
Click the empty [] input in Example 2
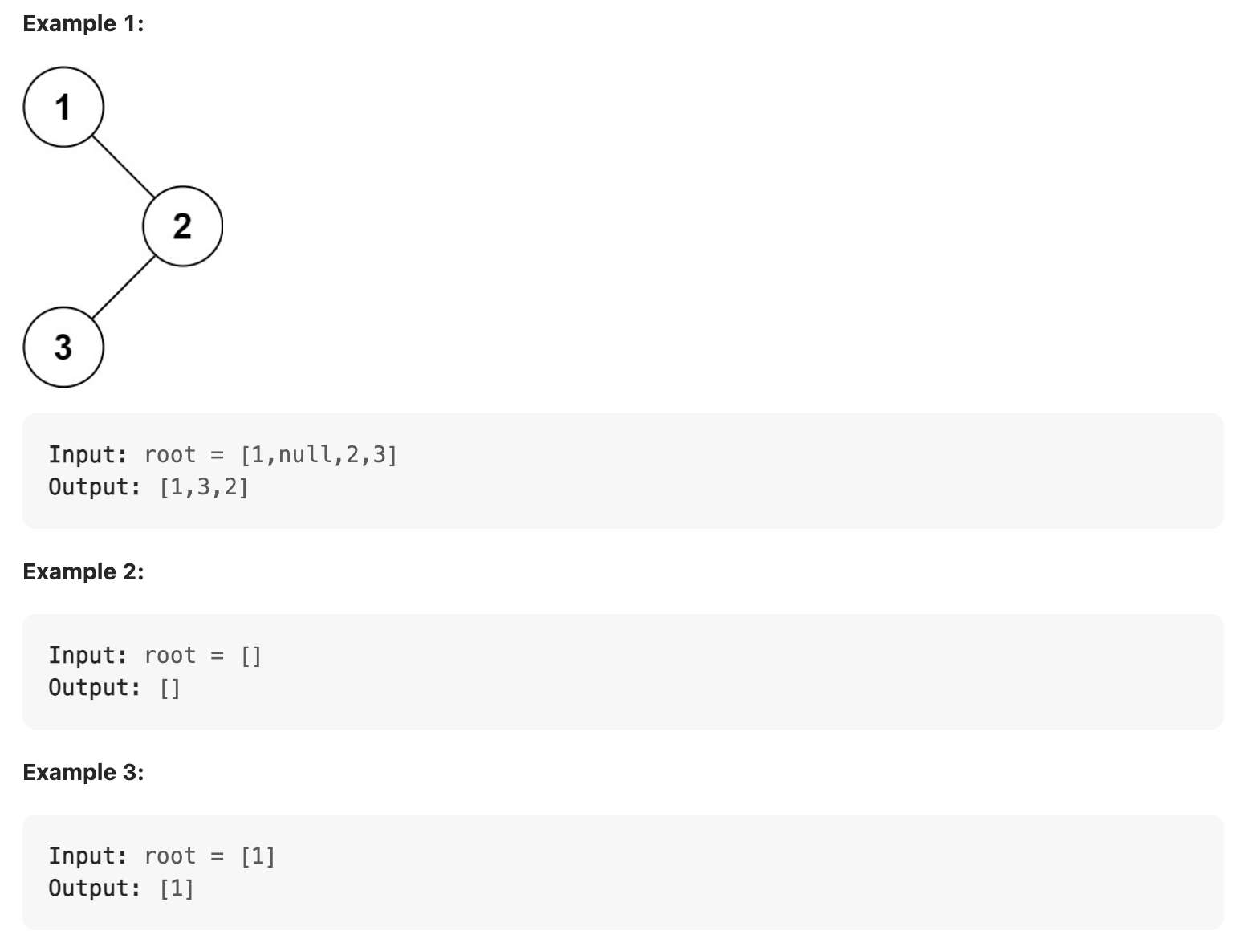(251, 656)
